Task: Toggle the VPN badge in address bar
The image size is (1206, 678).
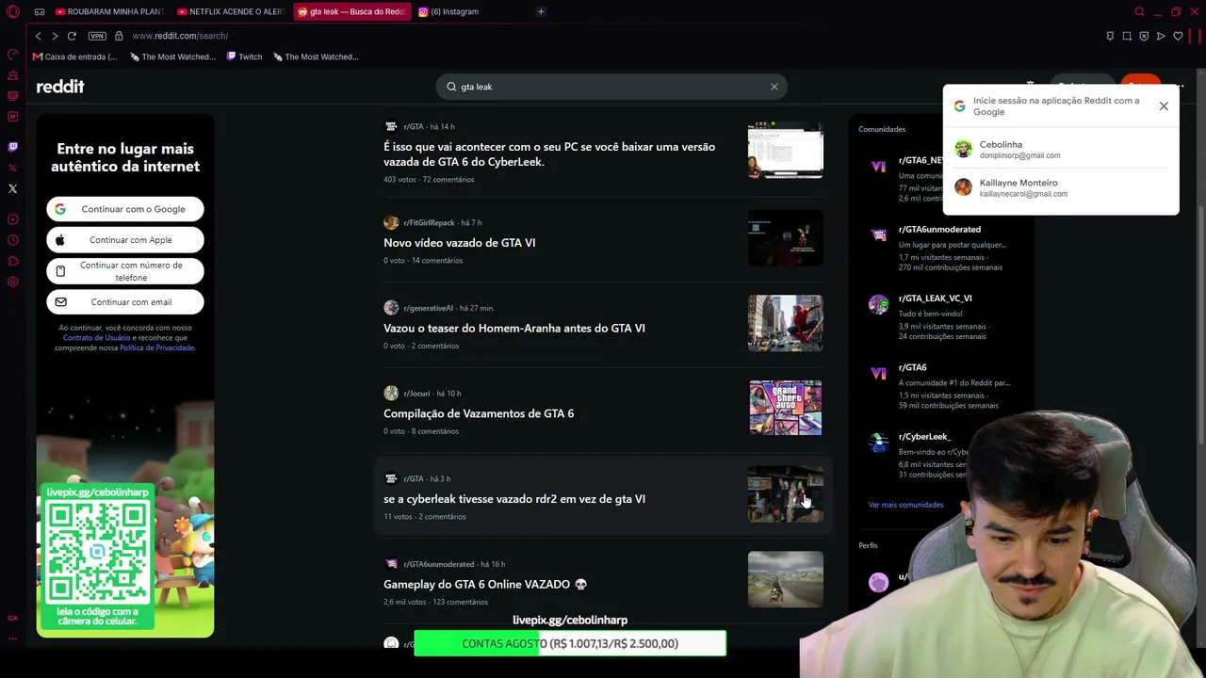Action: 97,36
